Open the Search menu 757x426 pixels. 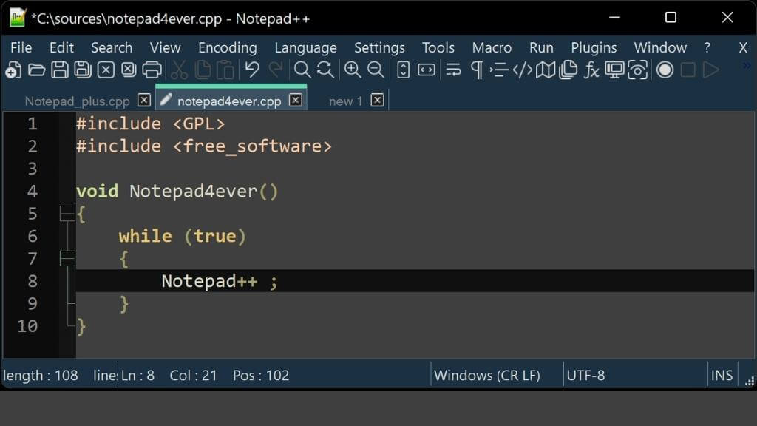(x=112, y=48)
